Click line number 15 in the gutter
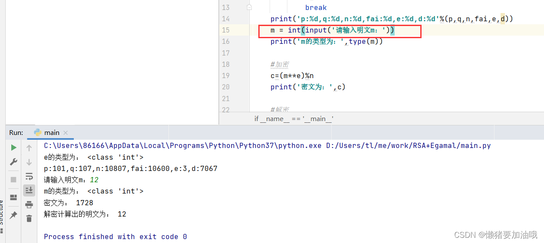This screenshot has width=544, height=243. [226, 30]
